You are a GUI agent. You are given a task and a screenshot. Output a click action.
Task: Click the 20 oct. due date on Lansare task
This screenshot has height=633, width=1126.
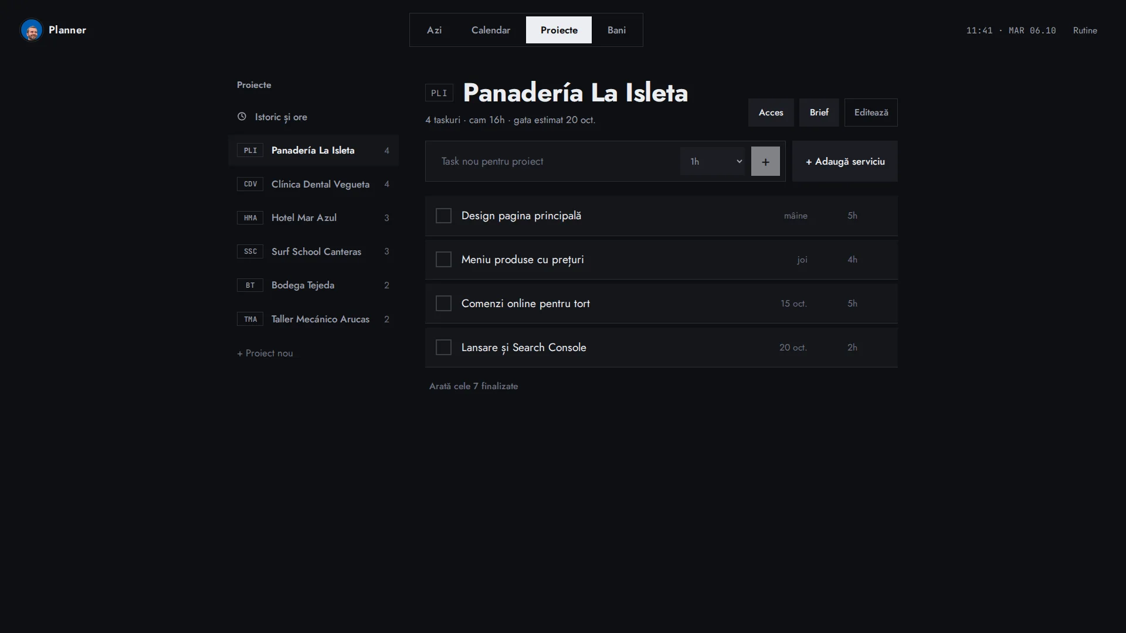[x=793, y=348]
